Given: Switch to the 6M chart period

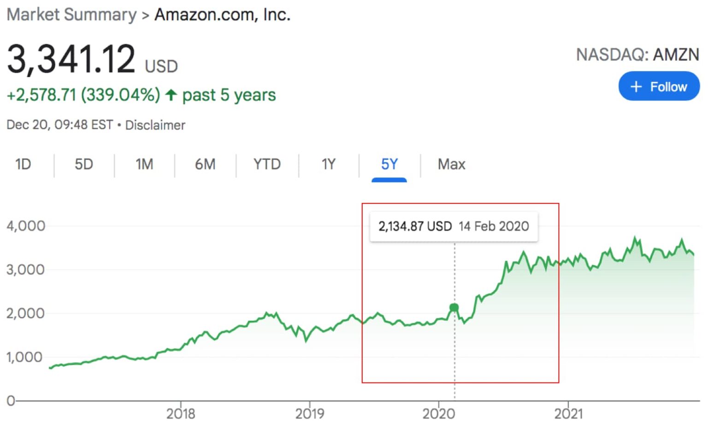Looking at the screenshot, I should pos(204,164).
